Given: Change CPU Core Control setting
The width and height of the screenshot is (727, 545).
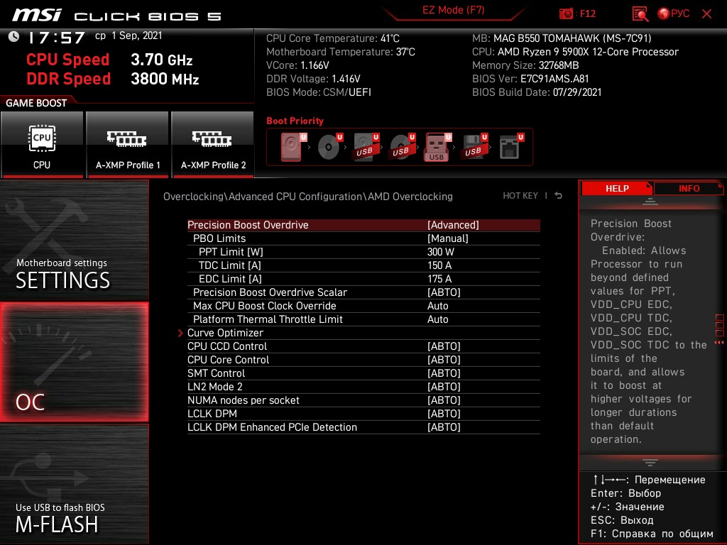Looking at the screenshot, I should 363,360.
